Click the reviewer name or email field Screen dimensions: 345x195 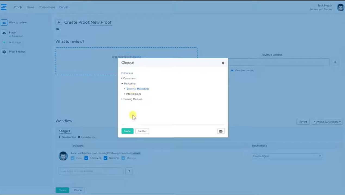91,171
